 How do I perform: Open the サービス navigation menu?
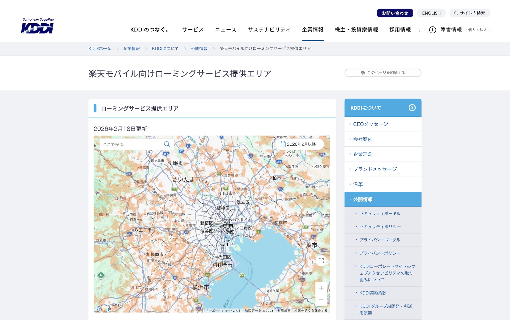(193, 30)
